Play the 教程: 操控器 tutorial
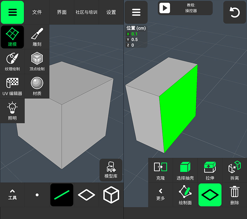This screenshot has height=219, width=247. 165,8
